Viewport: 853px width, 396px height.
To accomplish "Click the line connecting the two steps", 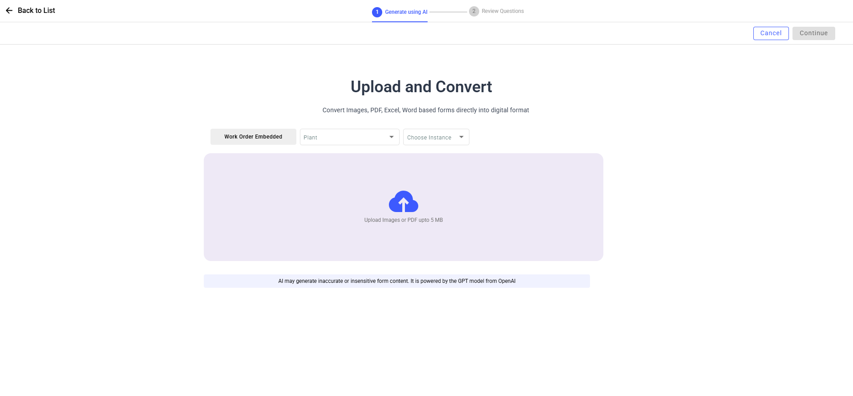I will point(448,12).
